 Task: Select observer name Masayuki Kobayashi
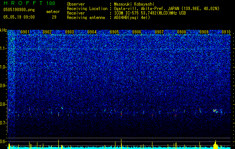134,4
